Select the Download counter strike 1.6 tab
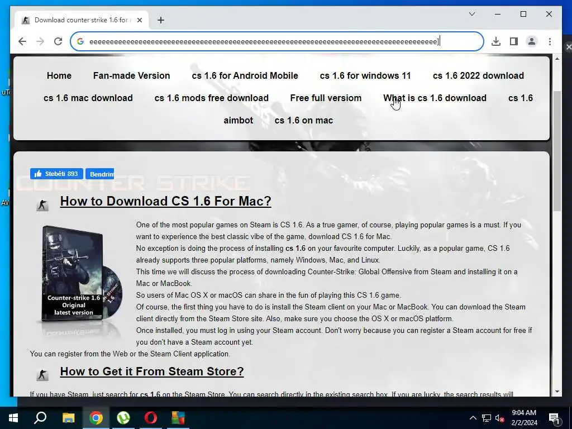 click(x=81, y=20)
